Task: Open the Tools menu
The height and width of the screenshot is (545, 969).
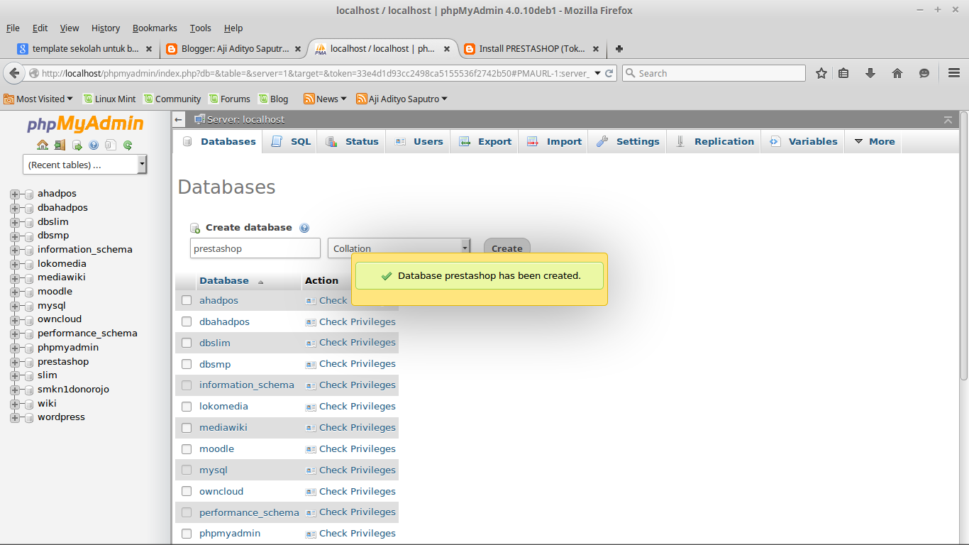Action: (201, 28)
